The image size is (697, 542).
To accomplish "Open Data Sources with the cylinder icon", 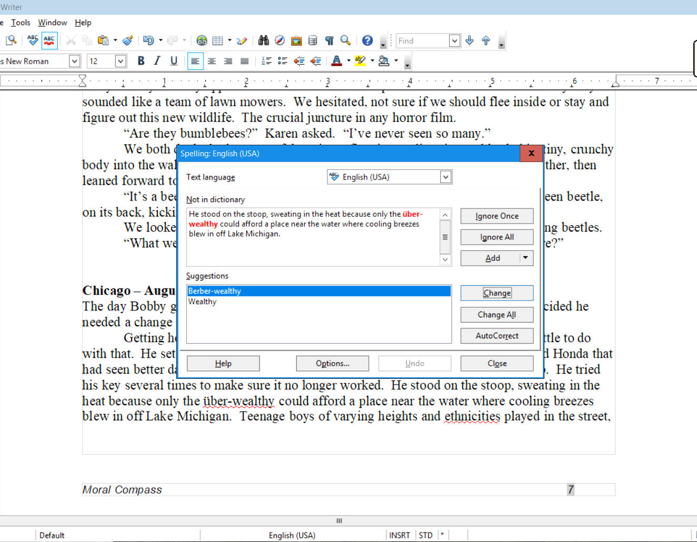I will (312, 40).
